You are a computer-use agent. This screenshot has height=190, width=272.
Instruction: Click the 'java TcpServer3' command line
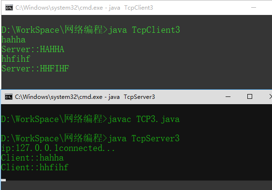(x=90, y=138)
